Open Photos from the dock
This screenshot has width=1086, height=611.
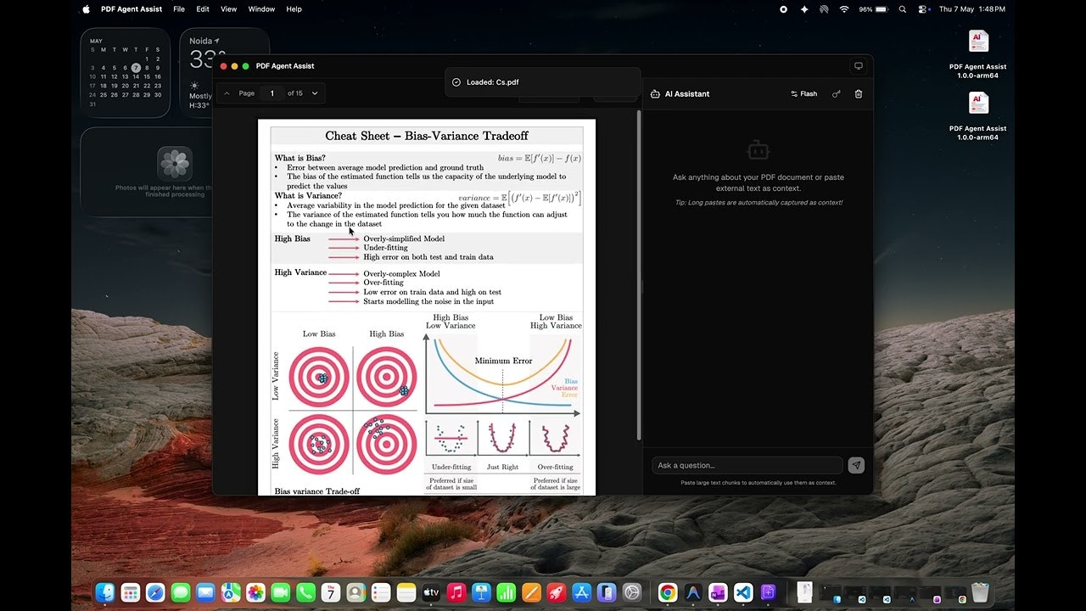point(255,592)
